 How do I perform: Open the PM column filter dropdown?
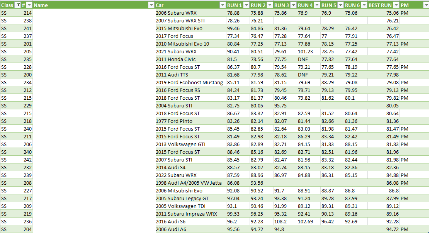point(426,5)
